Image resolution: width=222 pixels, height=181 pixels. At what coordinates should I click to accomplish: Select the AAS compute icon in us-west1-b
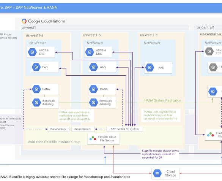pyautogui.click(x=93, y=67)
